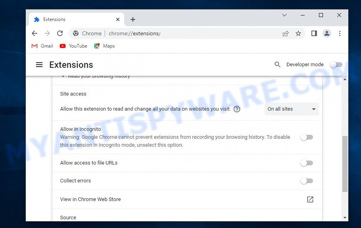Open the side panel icon
Image resolution: width=361 pixels, height=228 pixels.
point(314,33)
